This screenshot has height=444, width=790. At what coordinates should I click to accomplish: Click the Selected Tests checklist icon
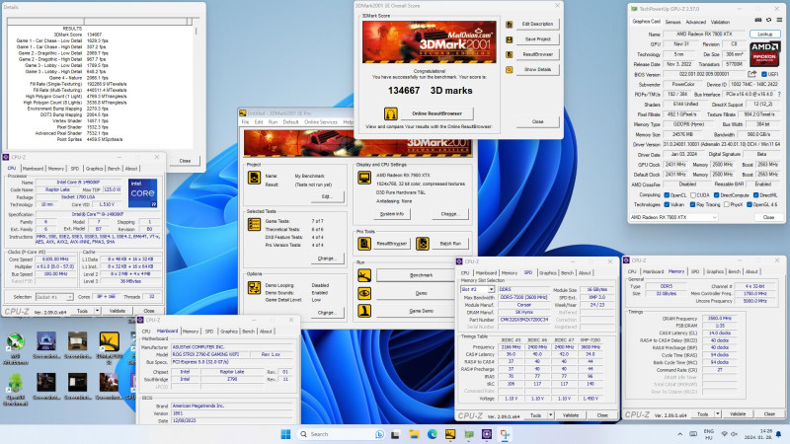[255, 225]
